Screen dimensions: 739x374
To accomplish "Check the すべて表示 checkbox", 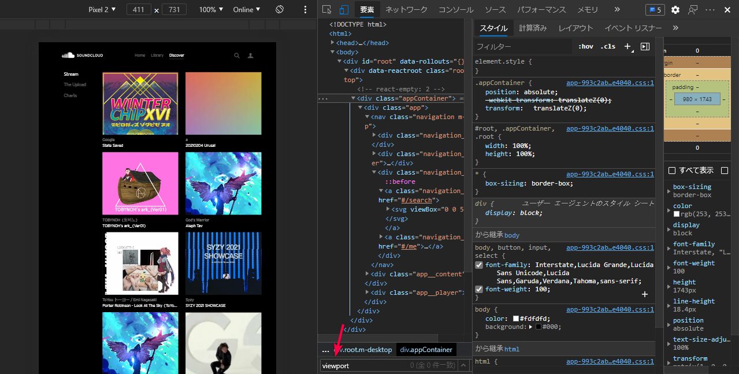I will coord(672,171).
